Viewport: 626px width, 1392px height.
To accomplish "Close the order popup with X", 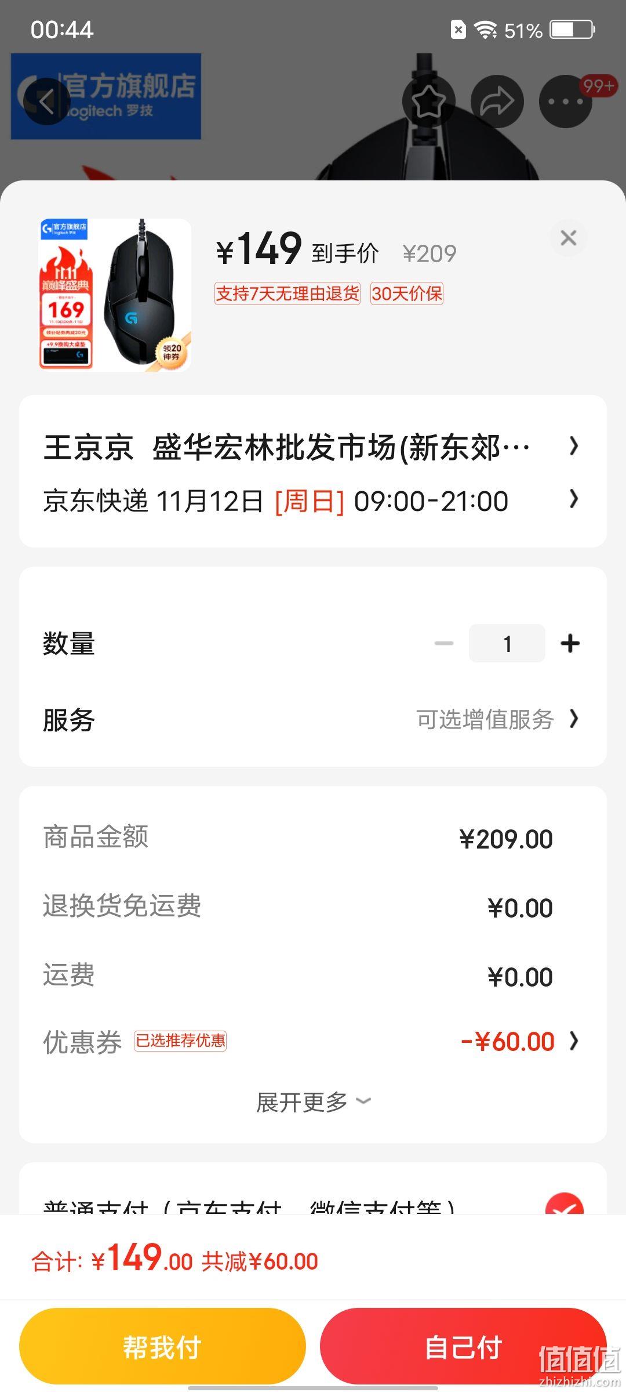I will point(569,238).
